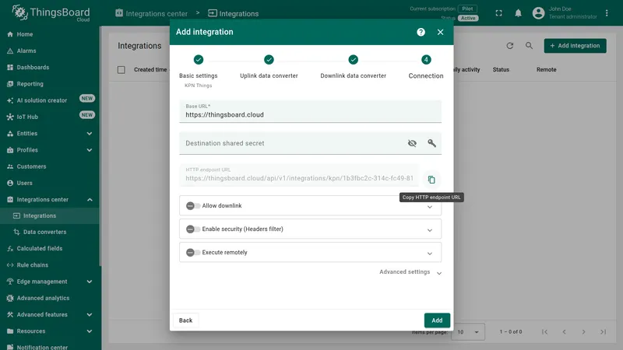Click the Back button
The image size is (623, 350).
[185, 320]
